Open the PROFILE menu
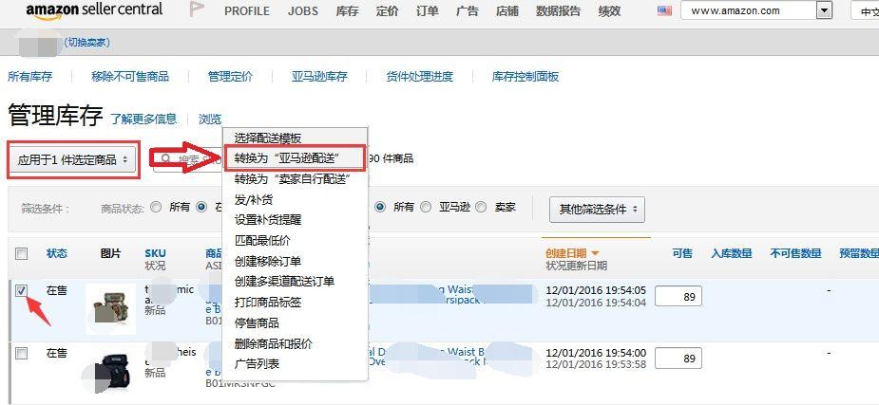The height and width of the screenshot is (405, 879). point(247,10)
